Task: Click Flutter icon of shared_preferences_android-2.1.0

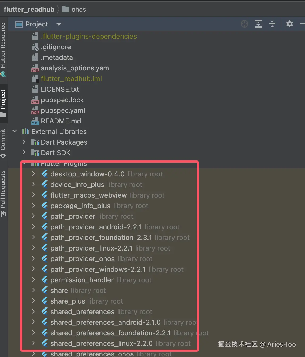Action: tap(45, 322)
